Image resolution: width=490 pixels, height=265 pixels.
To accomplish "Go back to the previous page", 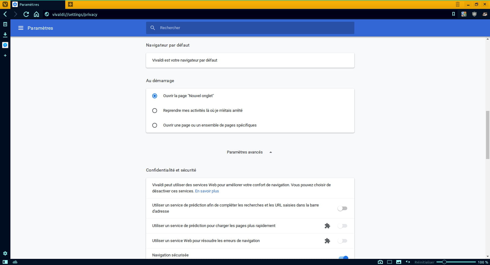I will 5,14.
